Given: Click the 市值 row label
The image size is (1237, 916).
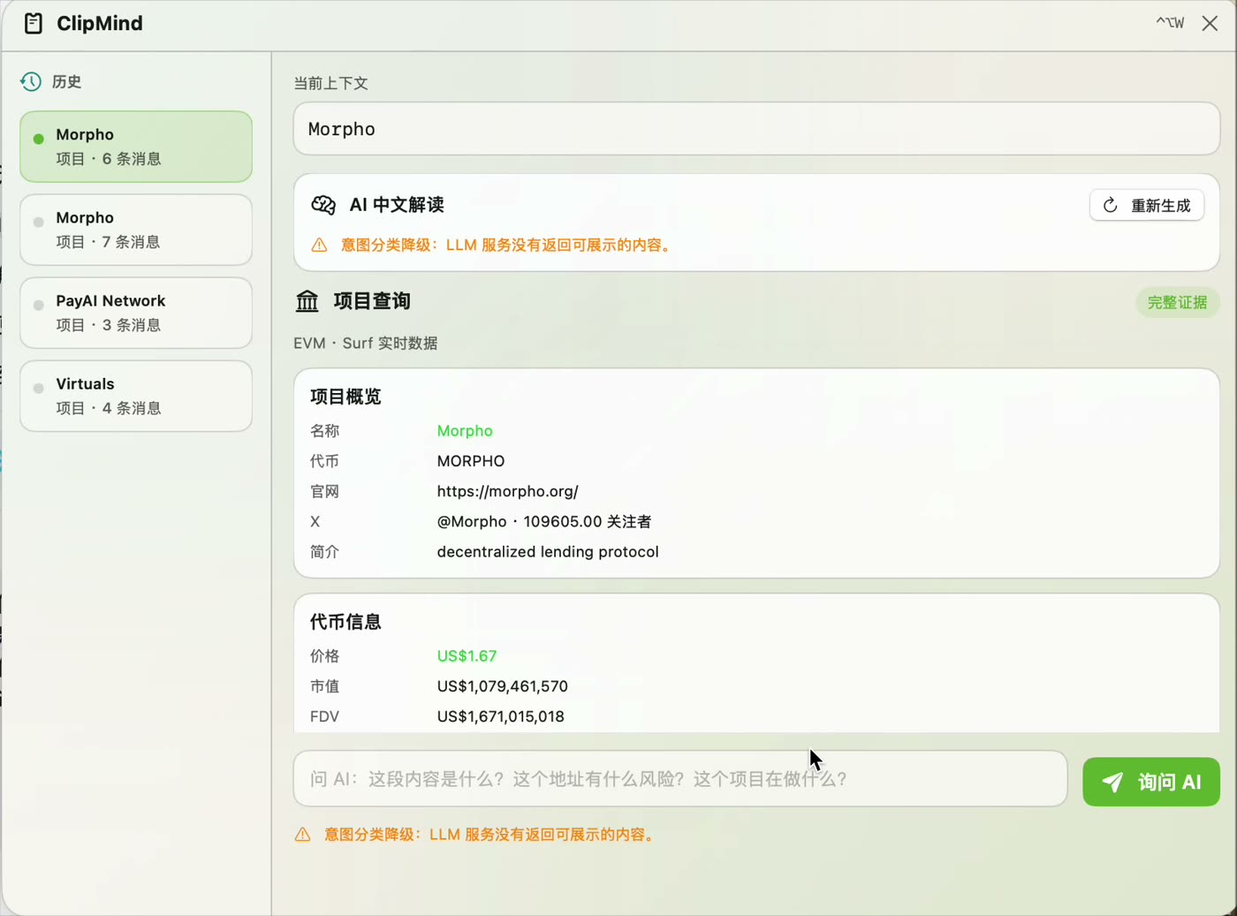Looking at the screenshot, I should coord(324,686).
